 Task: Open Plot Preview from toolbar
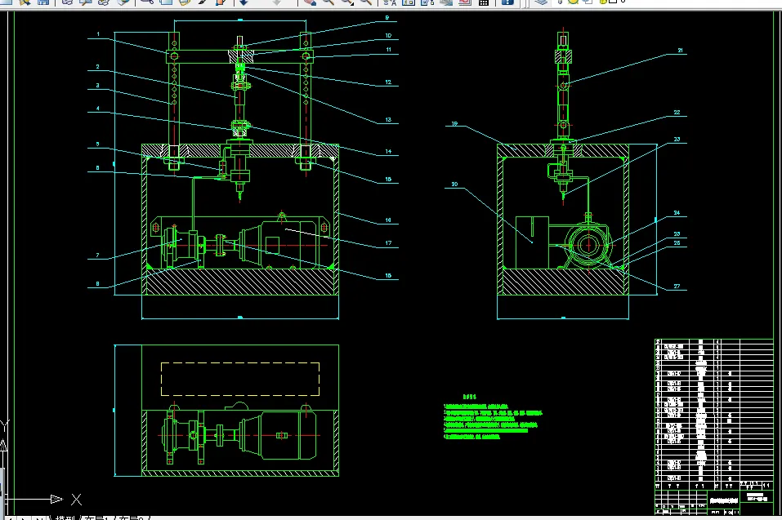85,2
